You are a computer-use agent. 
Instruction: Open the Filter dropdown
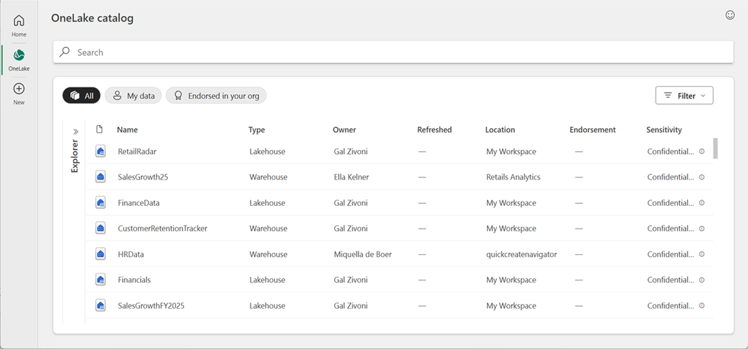tap(684, 95)
